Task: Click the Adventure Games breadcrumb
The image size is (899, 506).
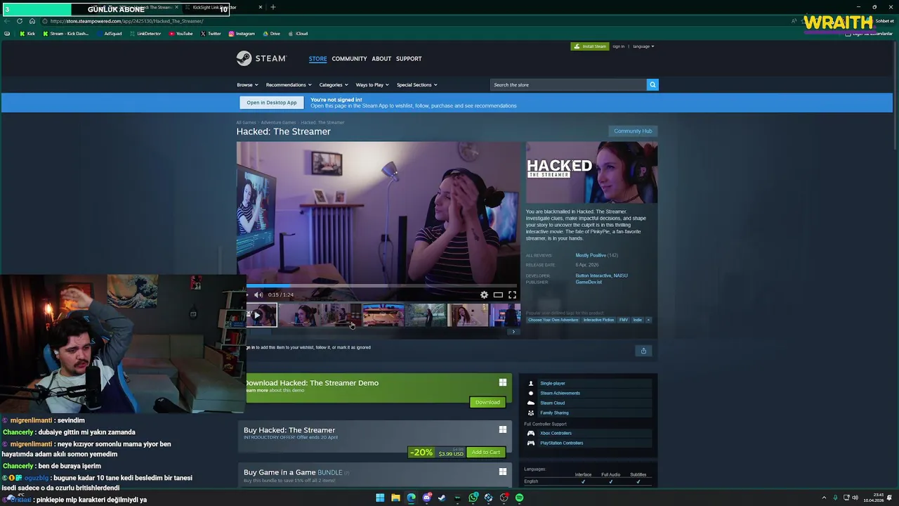Action: (278, 122)
